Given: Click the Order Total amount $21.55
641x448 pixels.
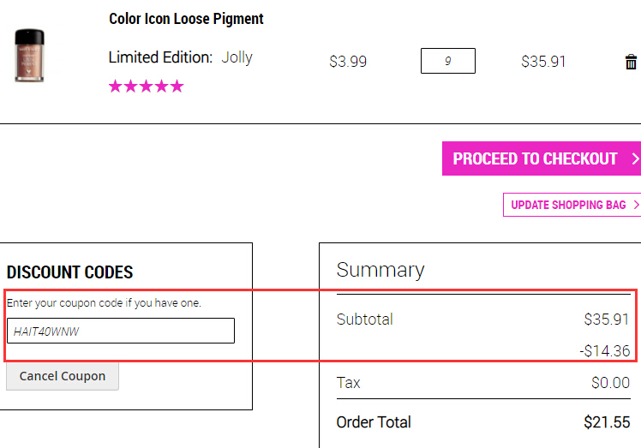Looking at the screenshot, I should tap(607, 422).
